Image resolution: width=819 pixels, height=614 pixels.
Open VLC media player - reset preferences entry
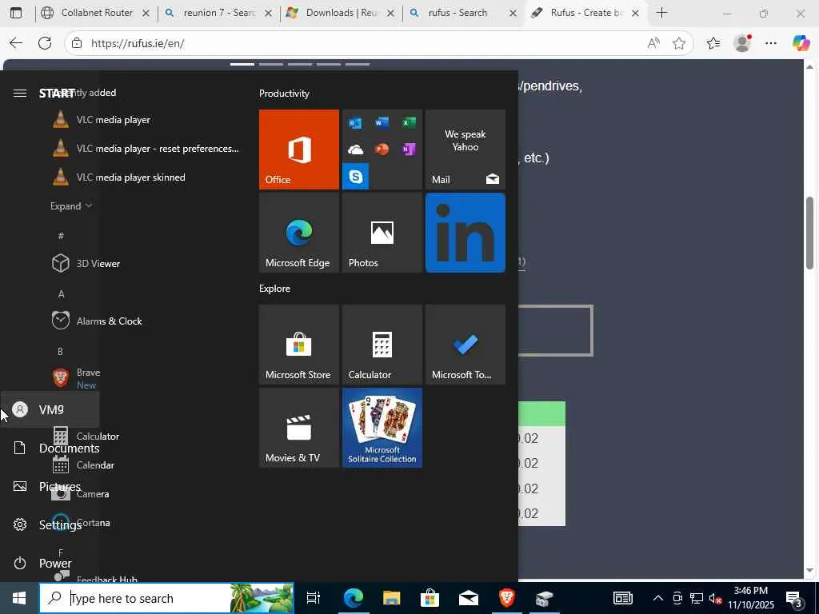[x=146, y=148]
